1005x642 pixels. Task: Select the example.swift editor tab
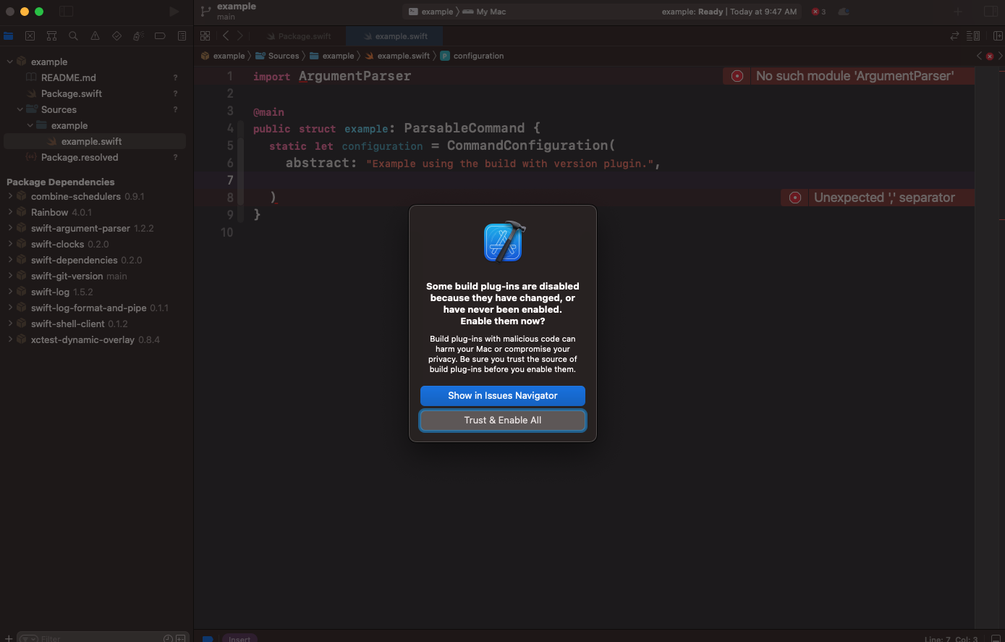(401, 36)
